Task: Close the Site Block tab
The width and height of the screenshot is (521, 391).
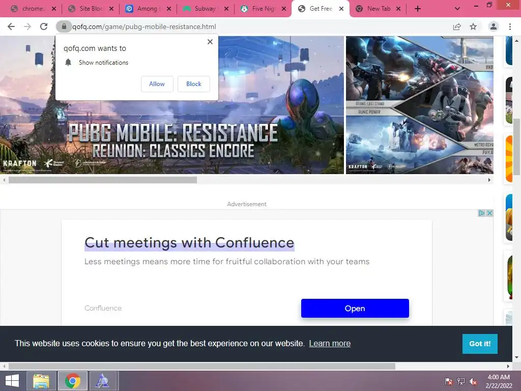Action: click(111, 9)
